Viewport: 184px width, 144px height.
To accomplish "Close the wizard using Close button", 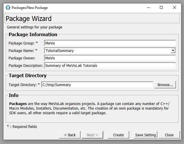I will click(169, 135).
